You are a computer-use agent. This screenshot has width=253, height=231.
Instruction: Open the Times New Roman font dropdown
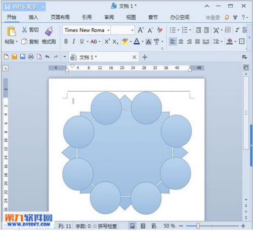[x=108, y=30]
